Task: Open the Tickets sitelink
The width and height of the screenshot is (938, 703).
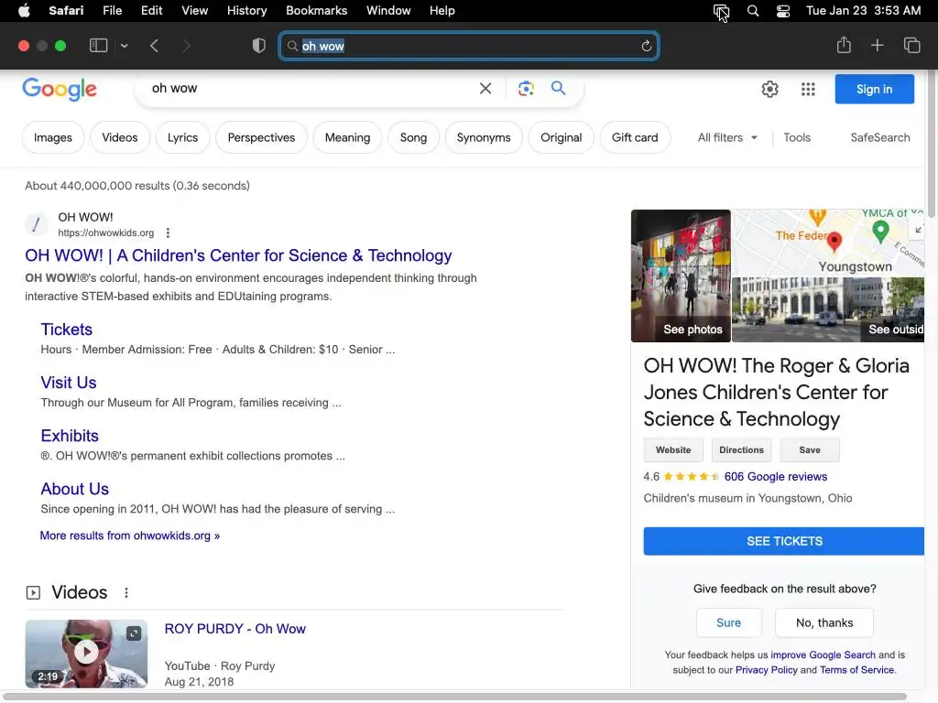Action: (x=66, y=330)
